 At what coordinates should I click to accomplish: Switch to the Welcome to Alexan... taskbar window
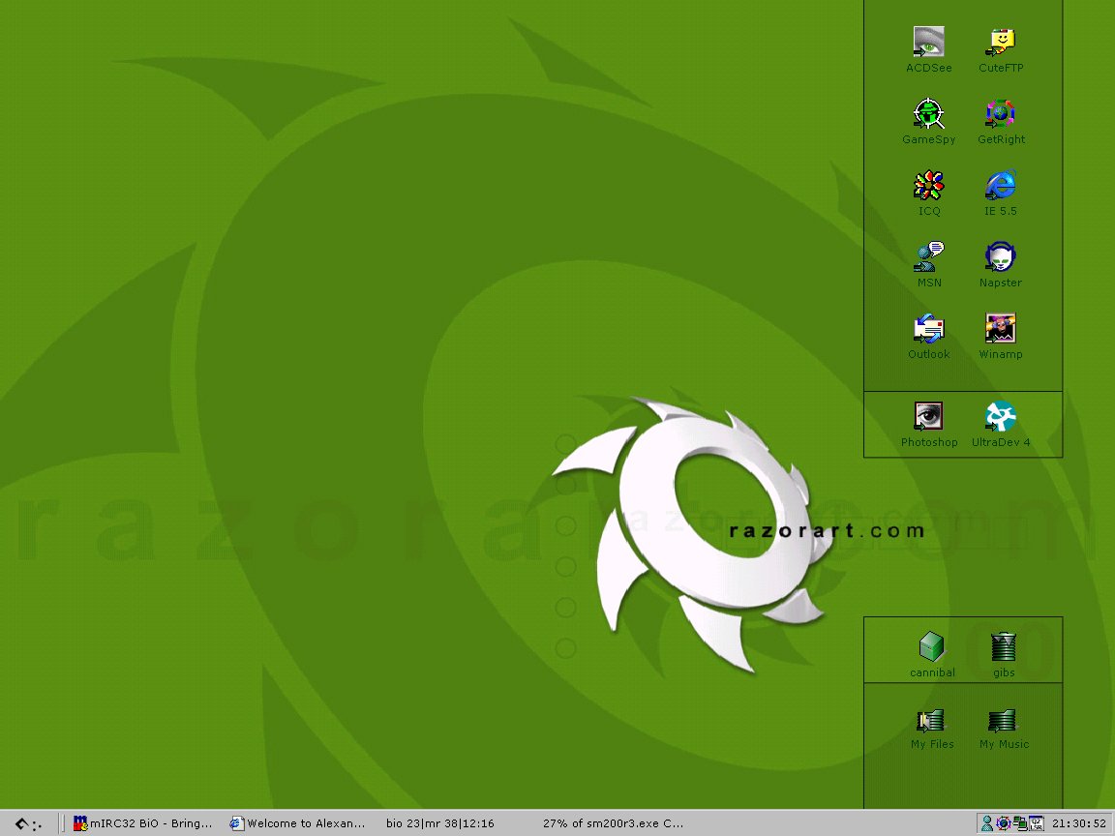pos(298,823)
